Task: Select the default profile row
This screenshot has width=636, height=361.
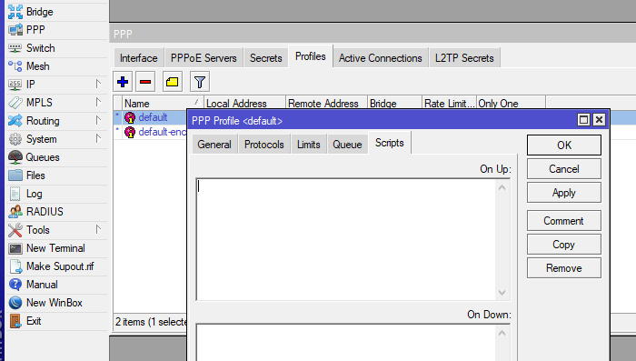Action: (150, 117)
